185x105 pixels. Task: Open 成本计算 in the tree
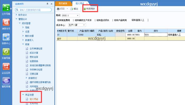pyautogui.click(x=34, y=53)
